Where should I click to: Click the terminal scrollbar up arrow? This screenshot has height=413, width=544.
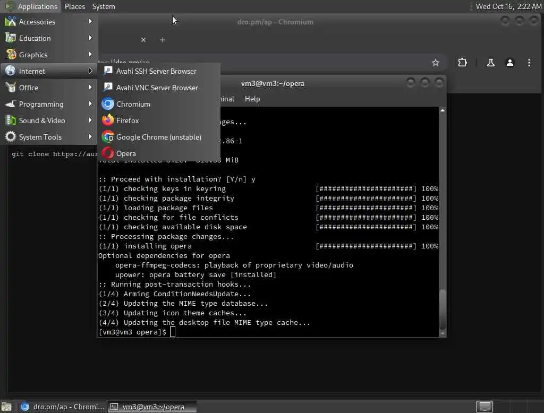[443, 110]
